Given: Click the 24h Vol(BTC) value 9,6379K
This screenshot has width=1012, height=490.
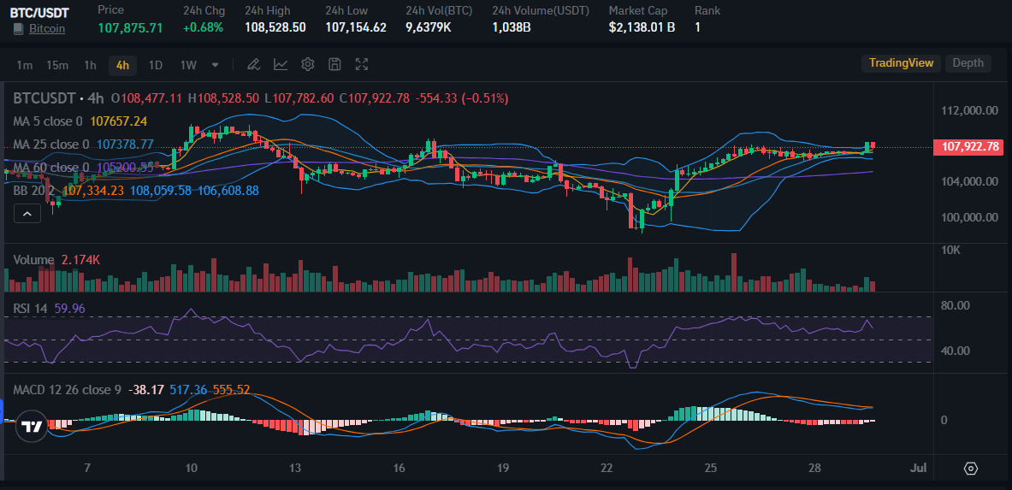Looking at the screenshot, I should point(428,27).
